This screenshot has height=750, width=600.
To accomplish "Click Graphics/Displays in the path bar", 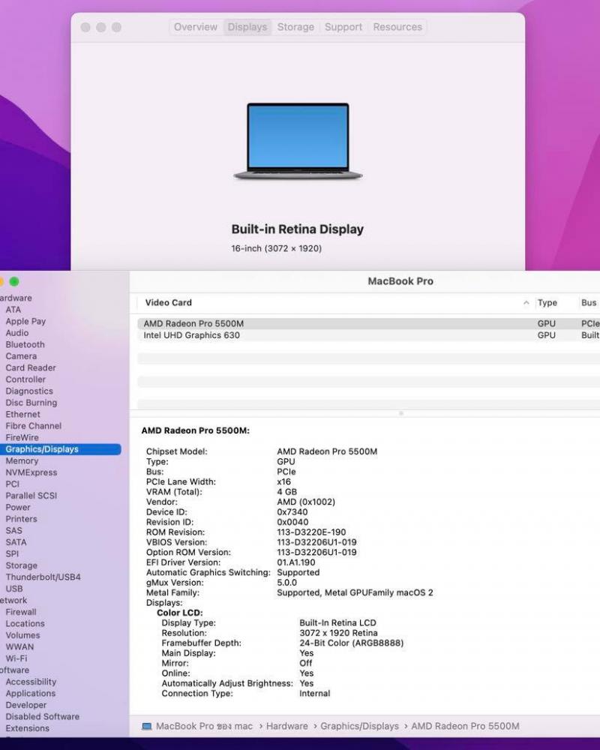I will [x=359, y=726].
